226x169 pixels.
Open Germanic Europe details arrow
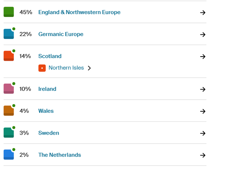click(x=203, y=34)
